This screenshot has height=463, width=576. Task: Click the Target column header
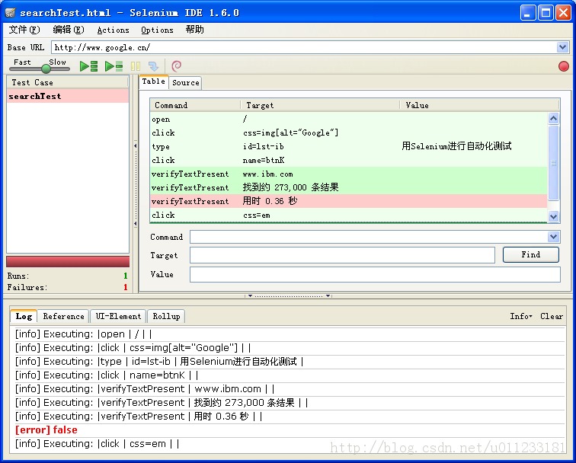tap(320, 105)
